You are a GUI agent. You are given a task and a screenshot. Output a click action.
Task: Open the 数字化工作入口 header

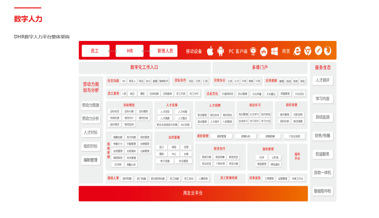pyautogui.click(x=145, y=68)
